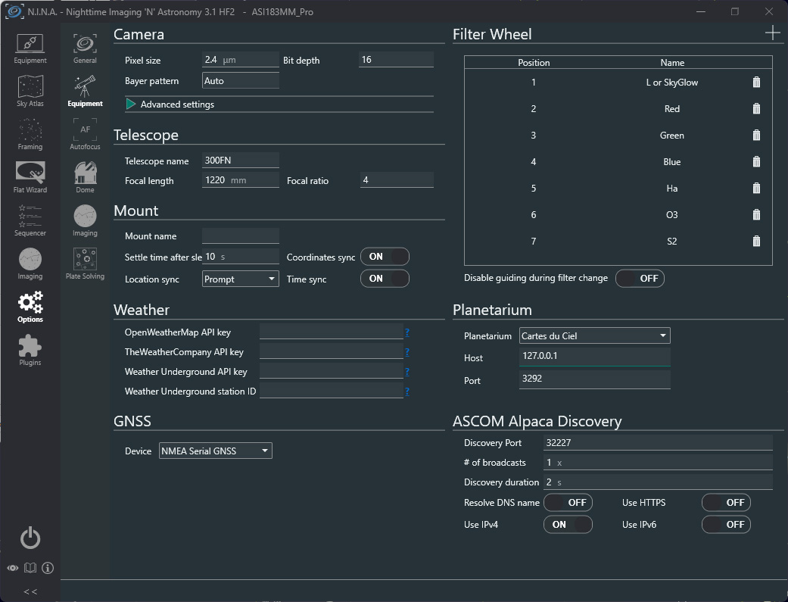Click the eye icon in bottom left
The width and height of the screenshot is (788, 602).
13,568
